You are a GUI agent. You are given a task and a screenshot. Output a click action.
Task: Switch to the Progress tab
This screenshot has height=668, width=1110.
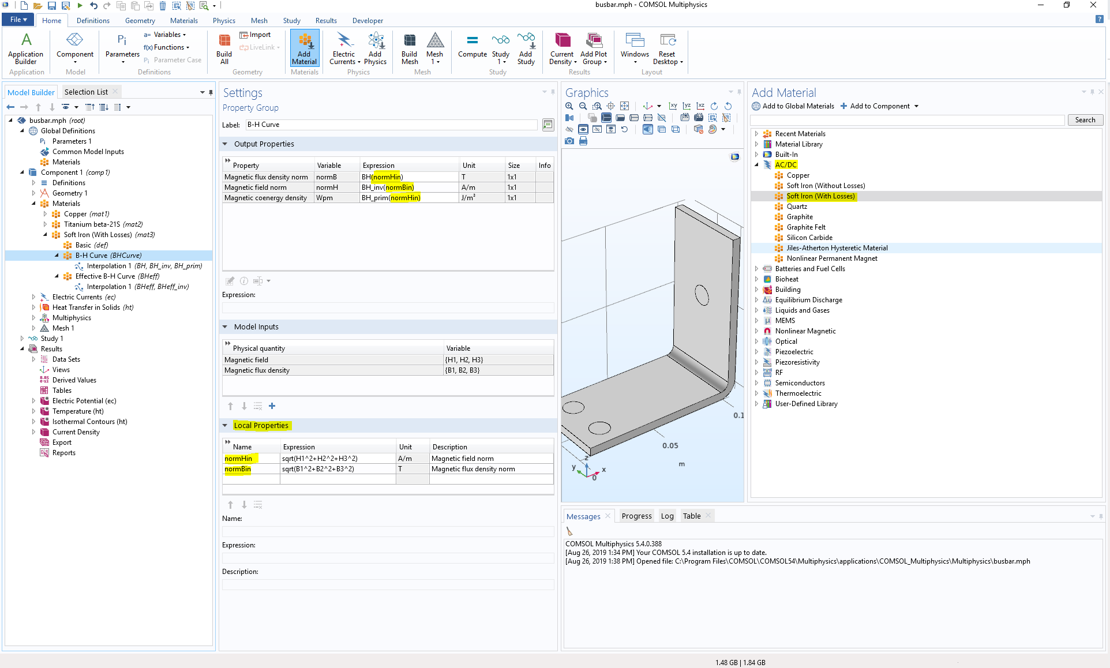[x=636, y=516]
